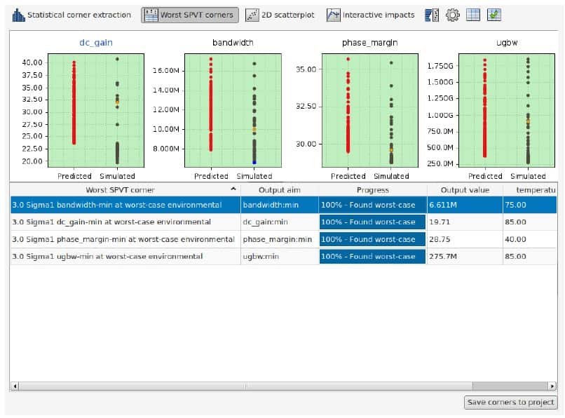
Task: Click the grid table toolbar icon
Action: click(473, 15)
